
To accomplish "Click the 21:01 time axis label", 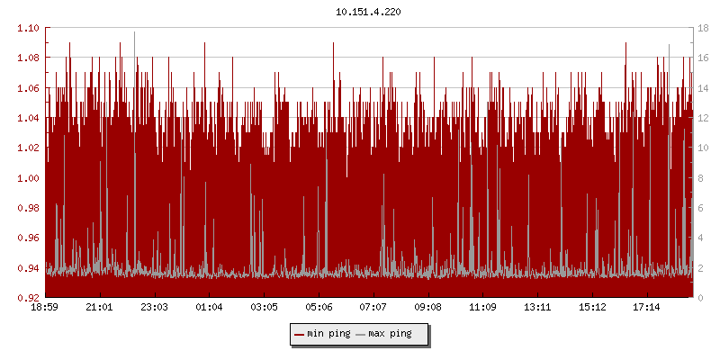I will (x=100, y=308).
